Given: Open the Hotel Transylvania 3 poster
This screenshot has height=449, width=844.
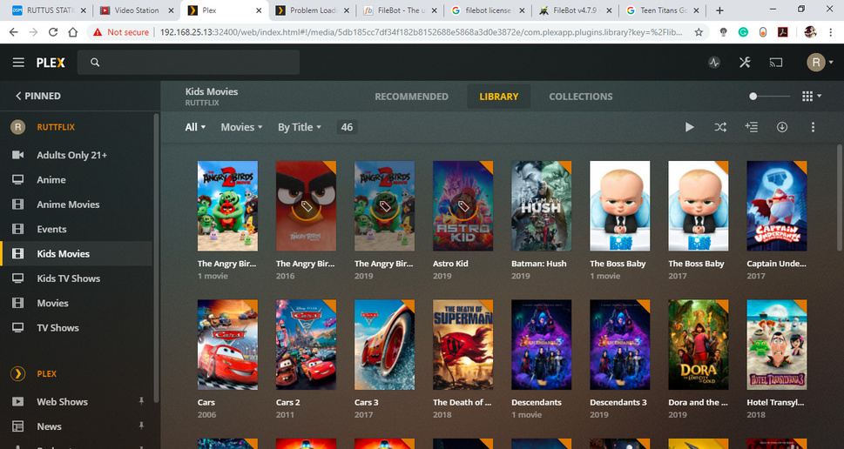Looking at the screenshot, I should coord(777,345).
